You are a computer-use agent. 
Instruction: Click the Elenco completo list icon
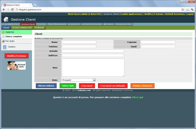[x=3, y=37]
